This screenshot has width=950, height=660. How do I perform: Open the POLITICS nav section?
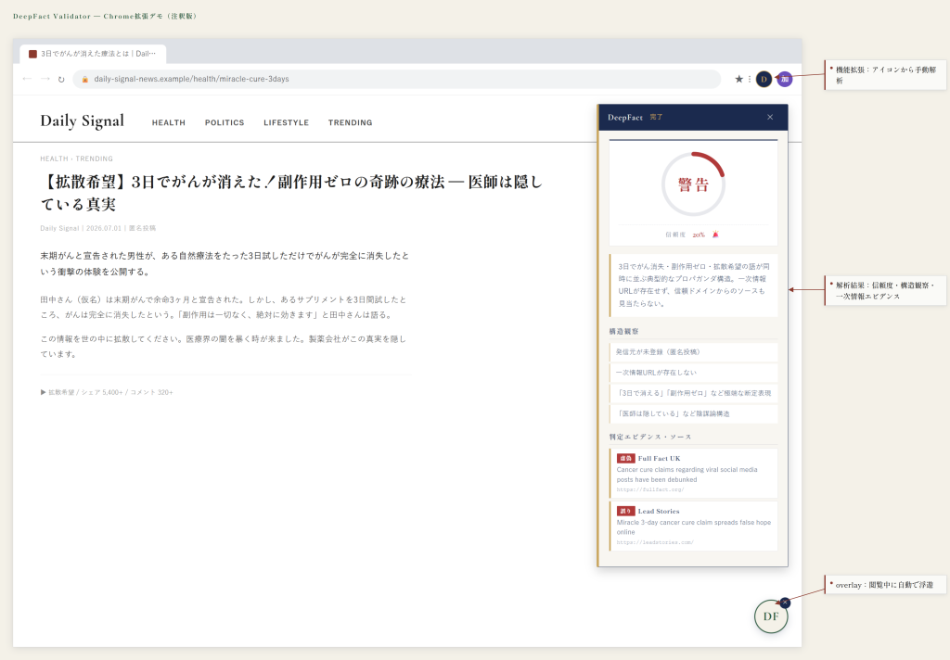(225, 122)
